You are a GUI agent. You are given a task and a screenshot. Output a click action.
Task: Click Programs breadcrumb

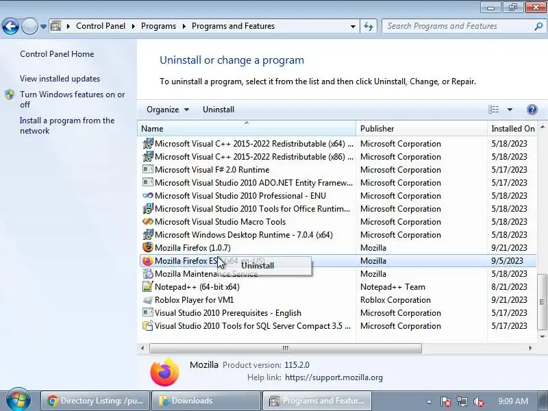pos(159,26)
